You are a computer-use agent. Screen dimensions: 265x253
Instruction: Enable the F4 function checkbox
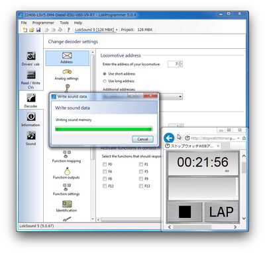(105, 172)
